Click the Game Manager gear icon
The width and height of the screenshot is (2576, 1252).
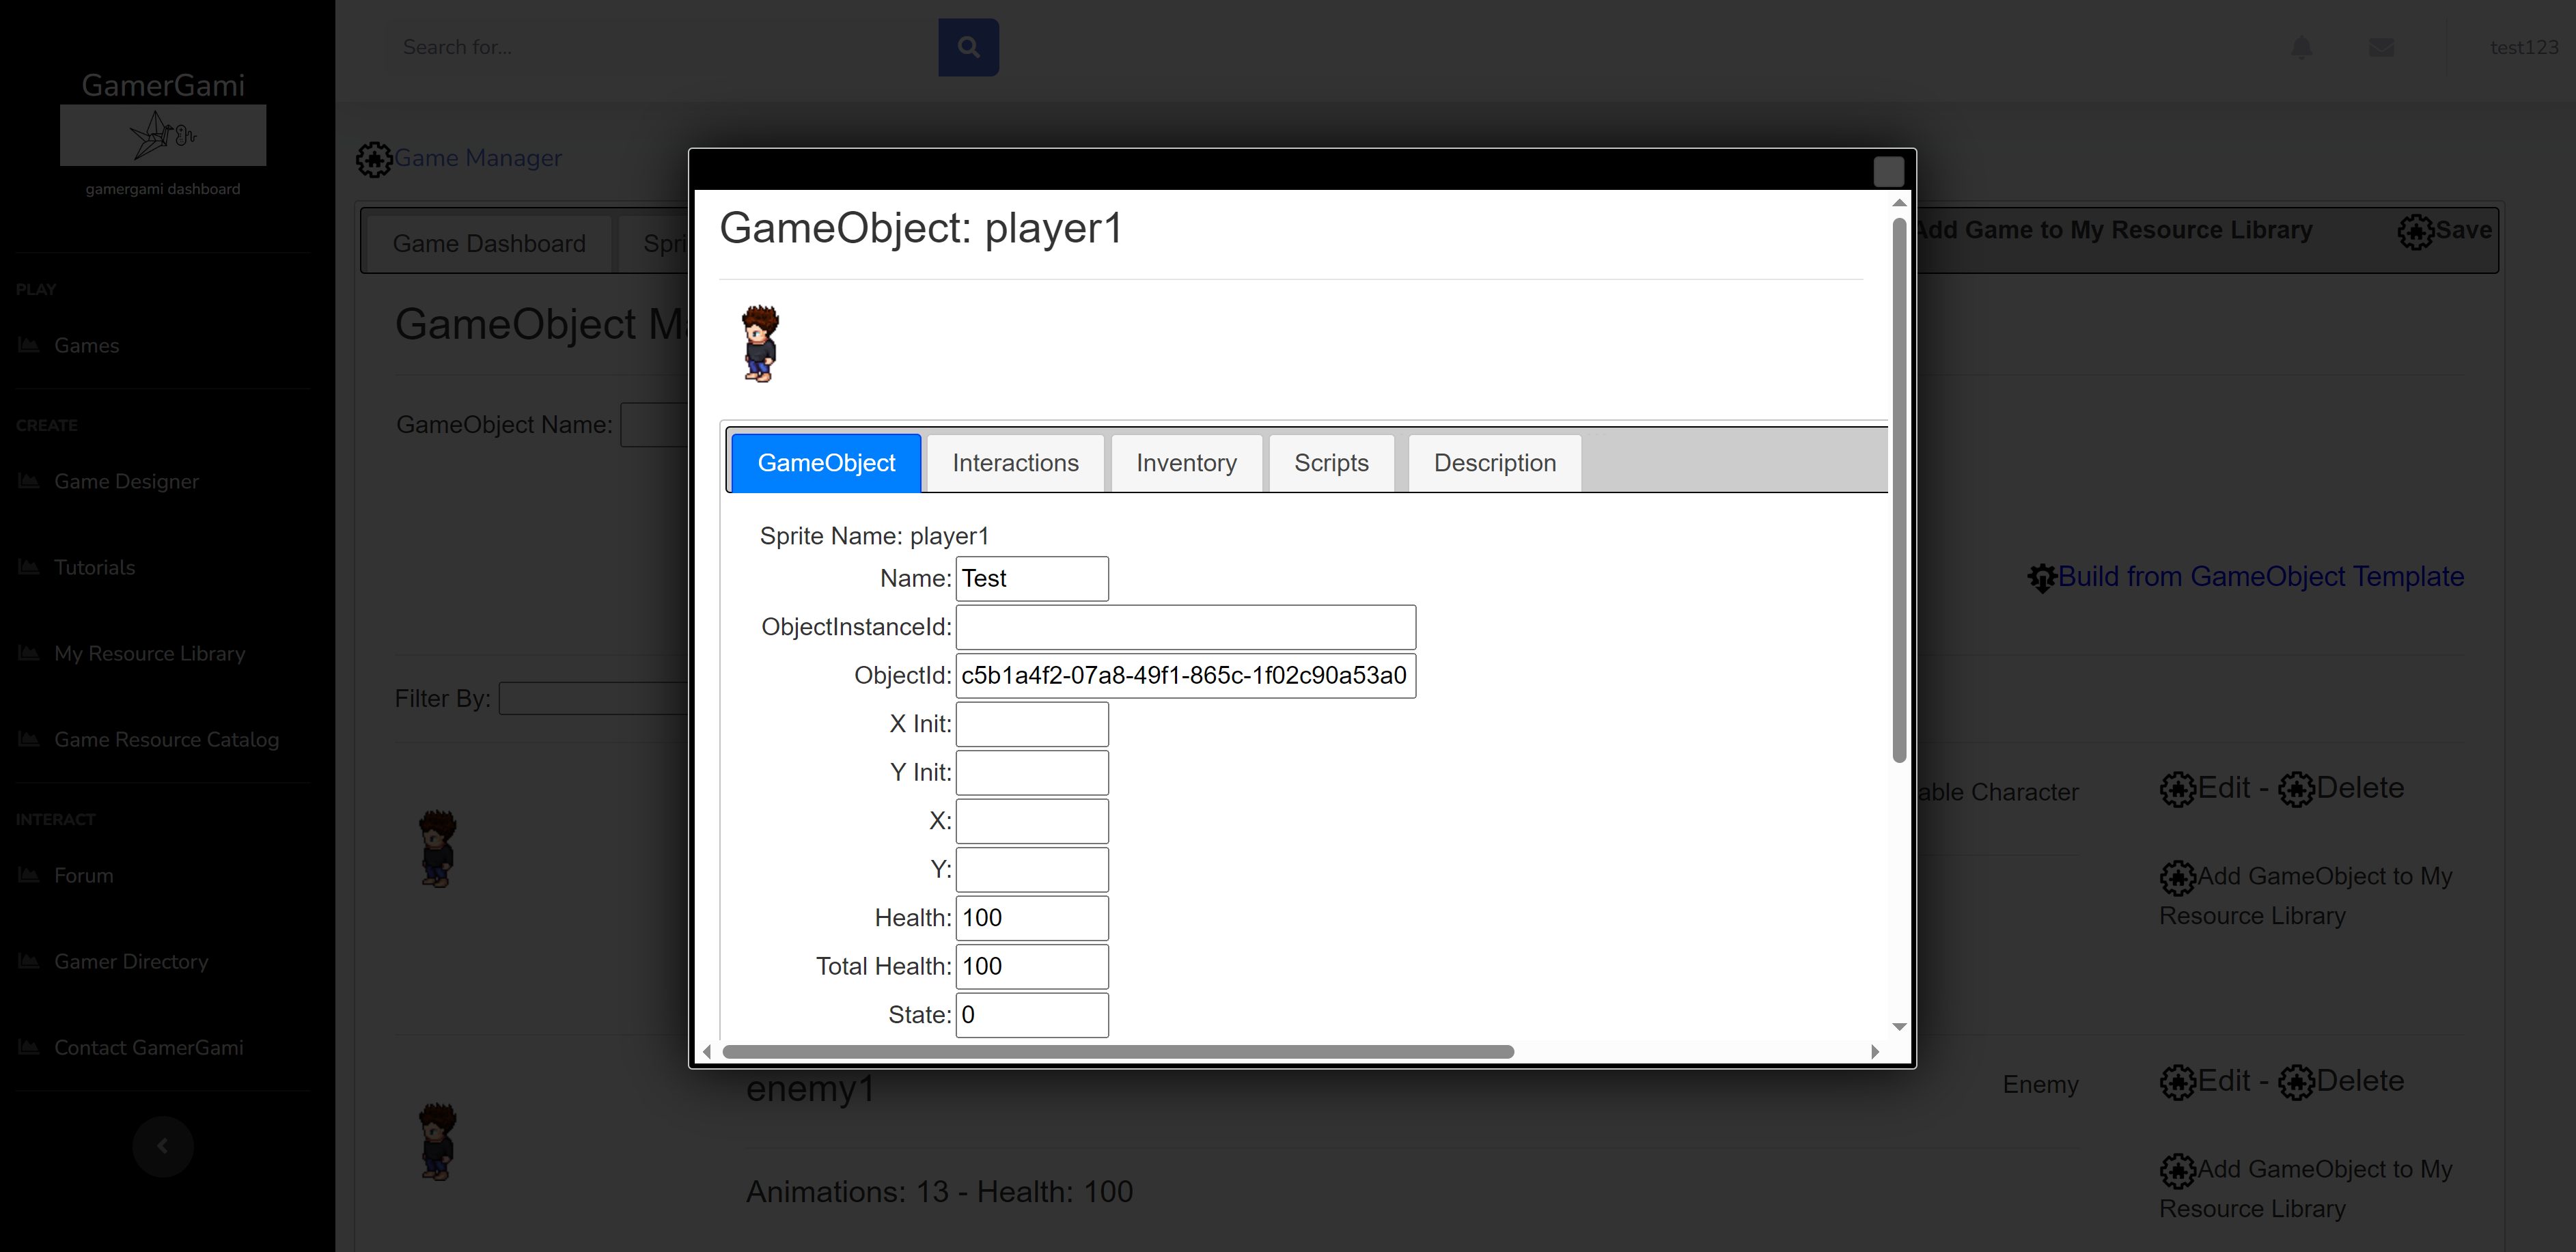click(x=374, y=159)
